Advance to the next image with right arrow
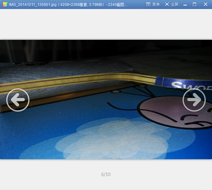212x190 pixels. click(x=194, y=100)
